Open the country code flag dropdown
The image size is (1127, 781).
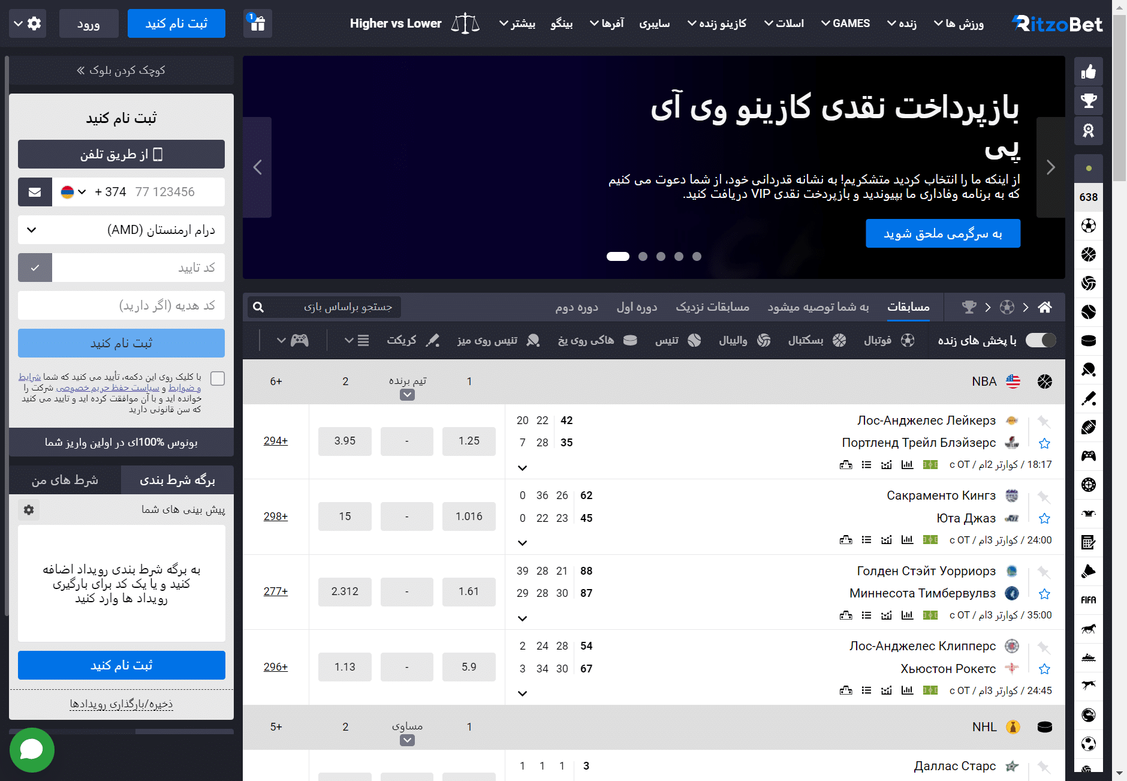click(73, 192)
